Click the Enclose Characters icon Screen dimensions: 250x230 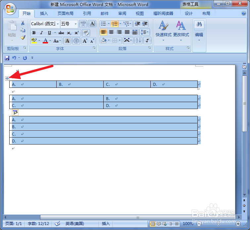tap(76, 41)
